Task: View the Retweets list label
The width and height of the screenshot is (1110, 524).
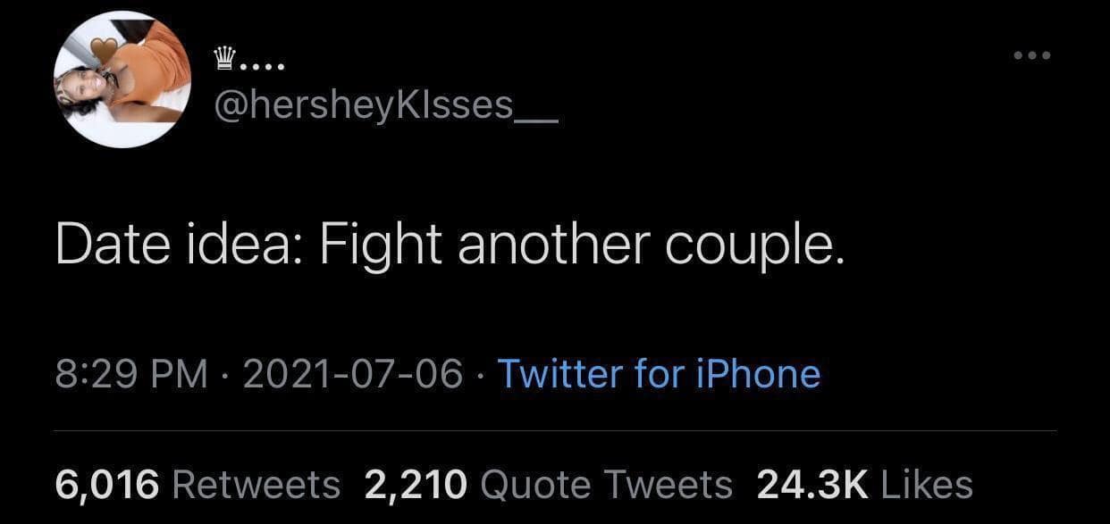Action: (256, 485)
